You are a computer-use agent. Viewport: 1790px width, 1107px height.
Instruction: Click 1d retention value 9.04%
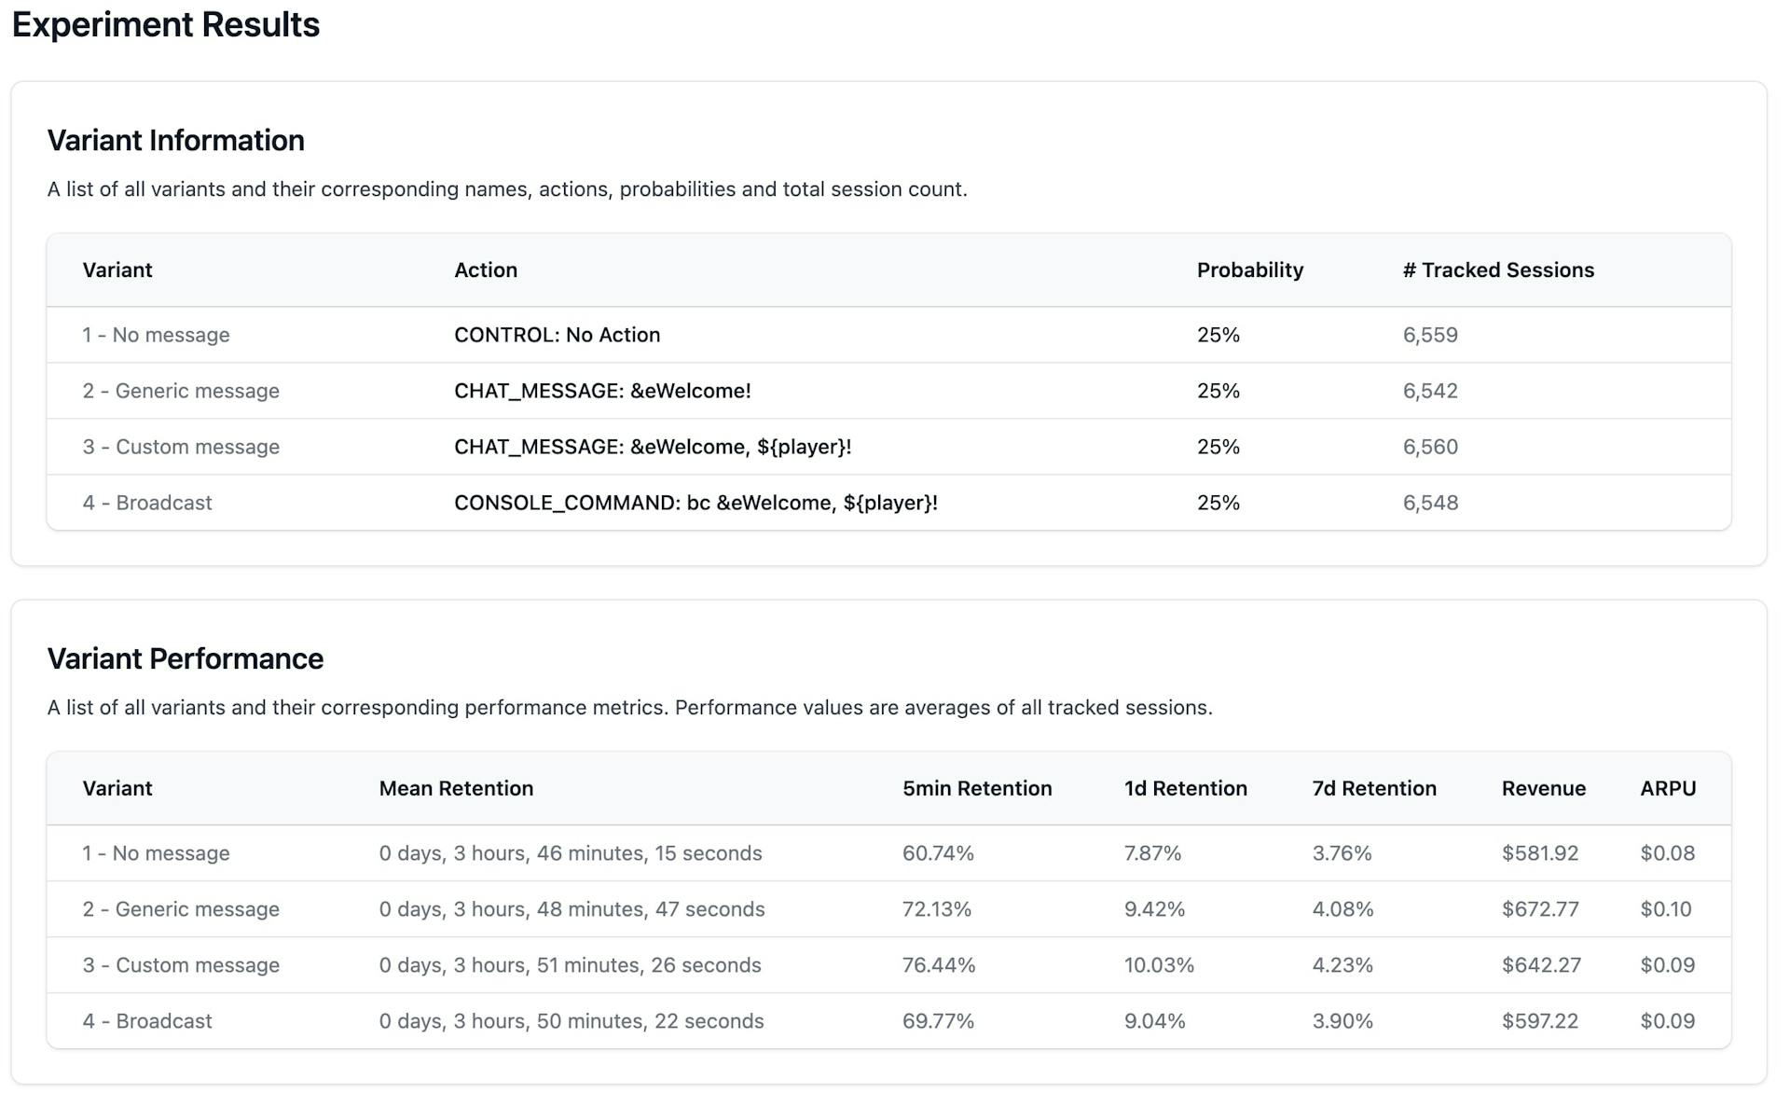click(1154, 1021)
